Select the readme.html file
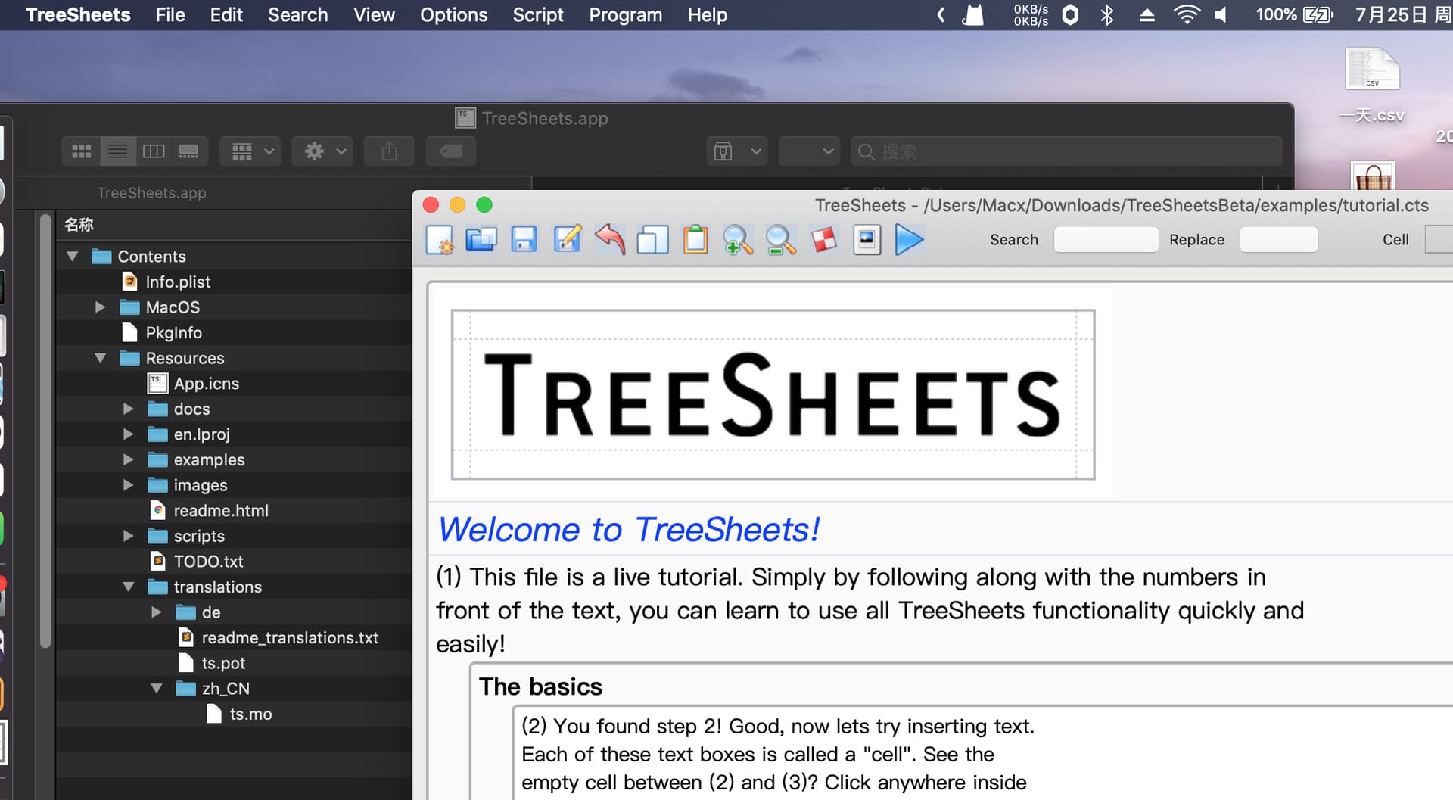1453x800 pixels. [x=220, y=511]
